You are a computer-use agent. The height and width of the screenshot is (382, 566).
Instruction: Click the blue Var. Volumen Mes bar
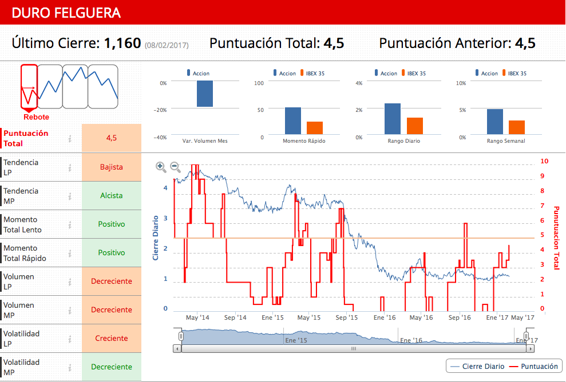click(205, 94)
